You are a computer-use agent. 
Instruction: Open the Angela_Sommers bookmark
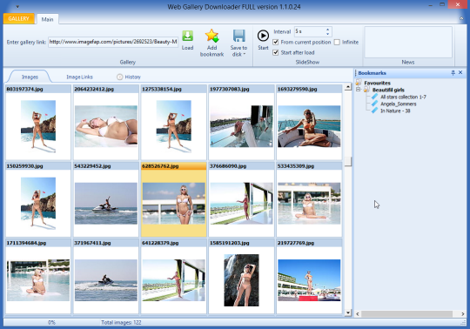click(399, 104)
